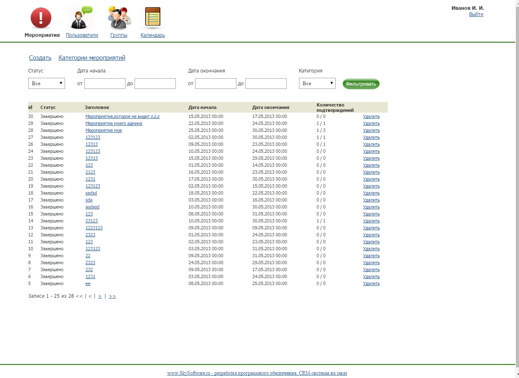Select 'Записи 1 - 25 из 28' text
The image size is (519, 378).
click(x=51, y=296)
